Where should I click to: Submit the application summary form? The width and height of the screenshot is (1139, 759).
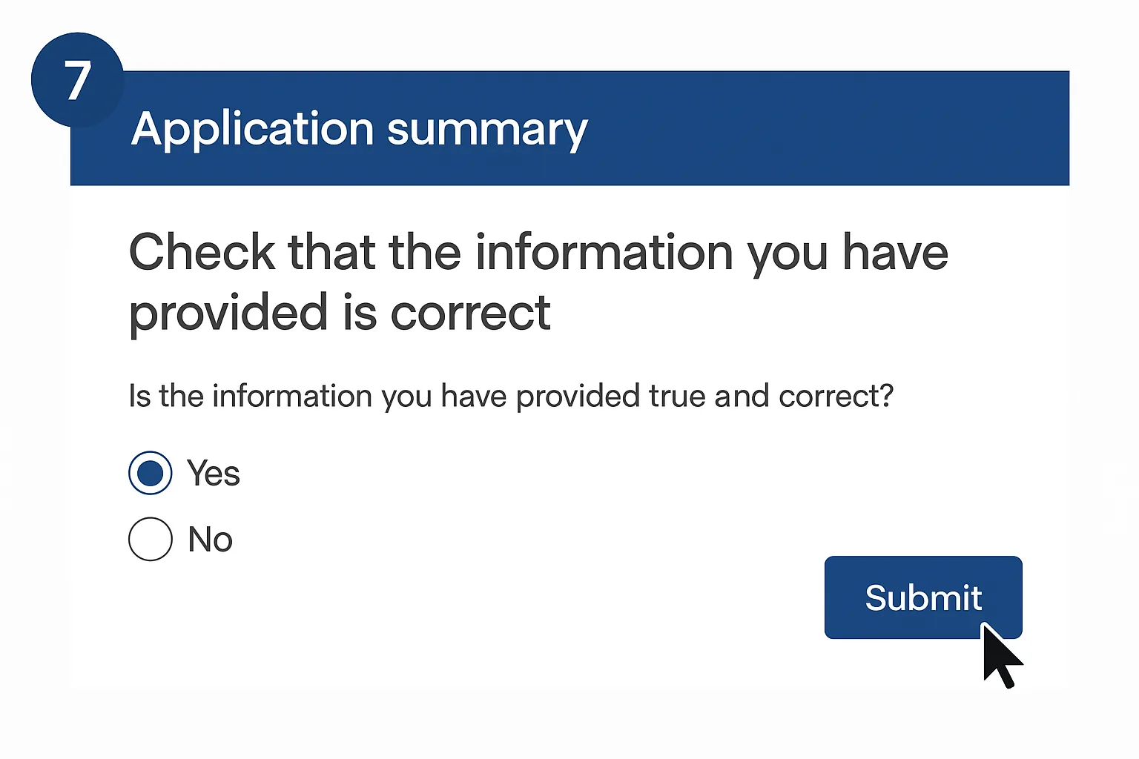click(x=922, y=597)
